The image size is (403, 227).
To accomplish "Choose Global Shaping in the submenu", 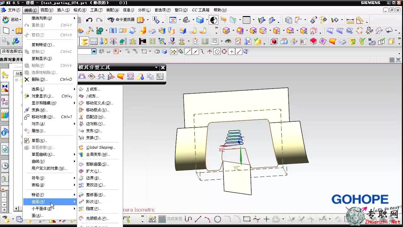I will (x=100, y=148).
